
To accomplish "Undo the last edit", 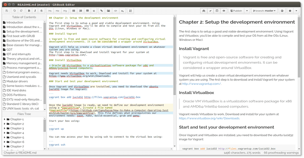I will pos(14,11).
